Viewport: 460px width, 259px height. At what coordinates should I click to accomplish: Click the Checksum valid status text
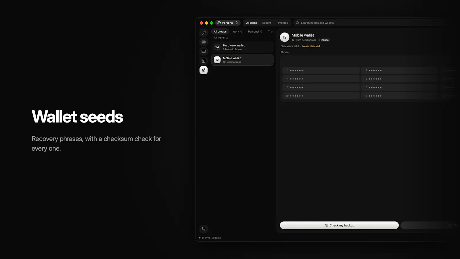pos(290,46)
